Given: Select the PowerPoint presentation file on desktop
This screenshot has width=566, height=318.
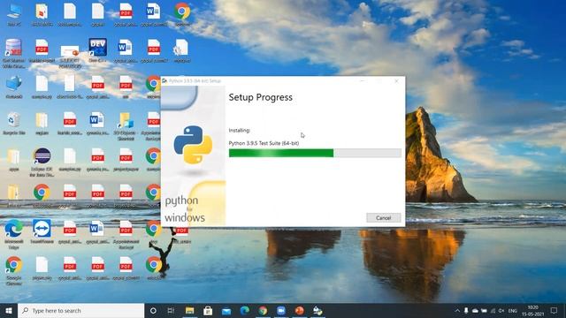Looking at the screenshot, I should 70,56.
